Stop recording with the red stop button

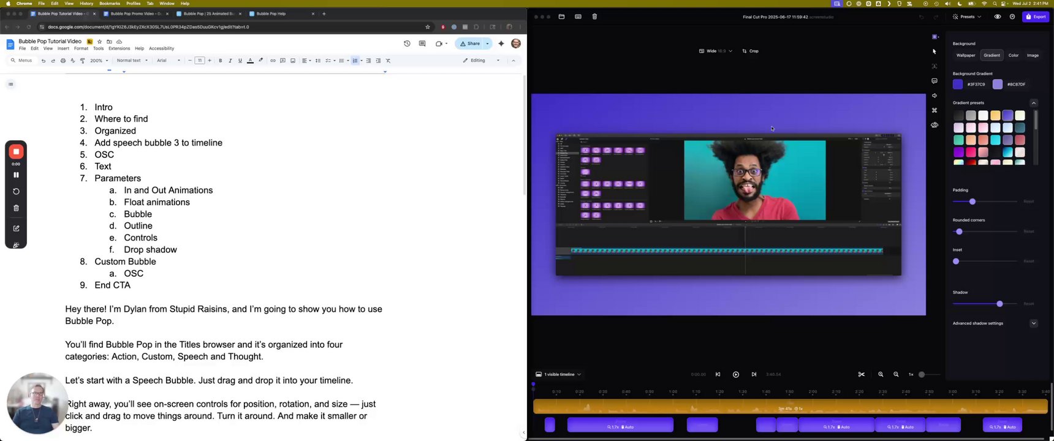point(16,151)
